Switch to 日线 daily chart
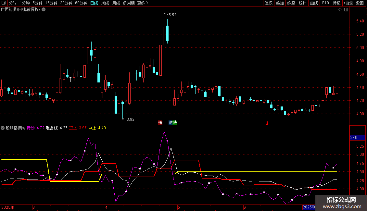Screen dimensions: 367x211 pyautogui.click(x=94, y=3)
